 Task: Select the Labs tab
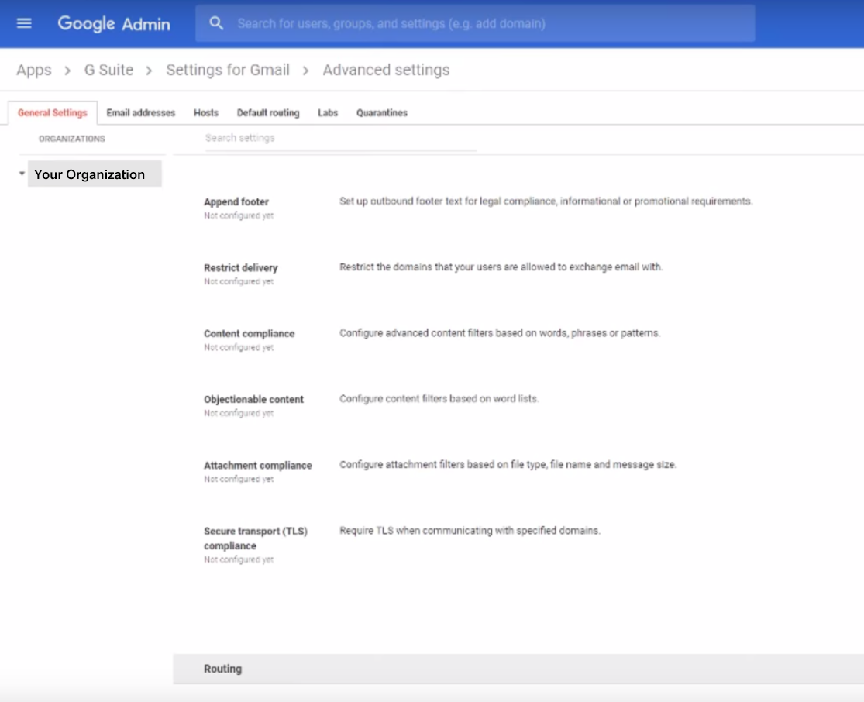pos(327,112)
